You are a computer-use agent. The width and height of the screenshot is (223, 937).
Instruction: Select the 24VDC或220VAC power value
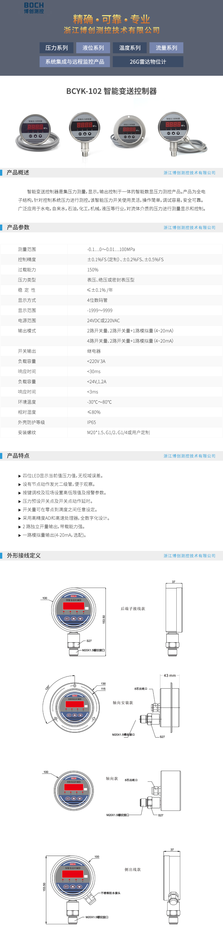tap(104, 321)
